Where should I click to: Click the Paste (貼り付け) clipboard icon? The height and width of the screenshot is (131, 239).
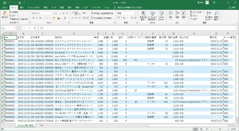(5, 14)
